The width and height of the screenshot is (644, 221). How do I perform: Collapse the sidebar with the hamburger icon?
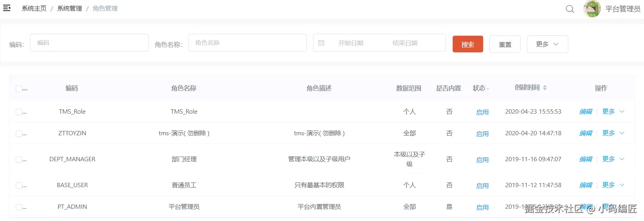pos(7,8)
